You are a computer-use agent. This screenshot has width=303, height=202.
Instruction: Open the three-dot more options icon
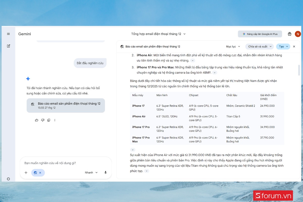click(x=55, y=120)
